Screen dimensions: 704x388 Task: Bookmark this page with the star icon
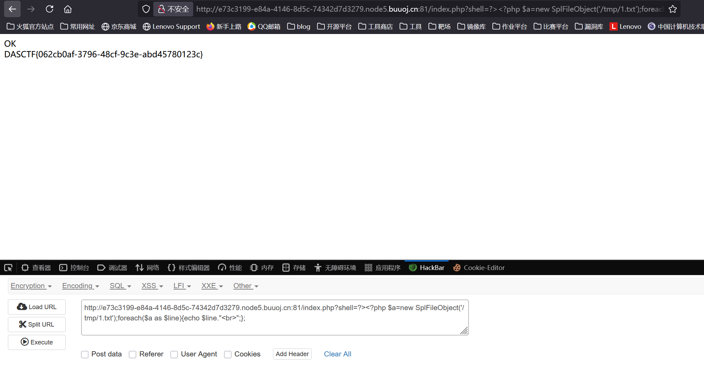pos(672,9)
